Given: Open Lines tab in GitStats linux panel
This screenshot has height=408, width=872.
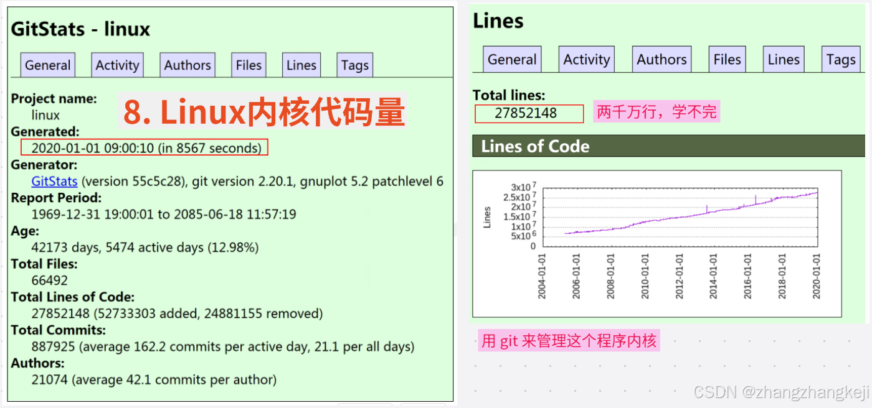Looking at the screenshot, I should pyautogui.click(x=301, y=65).
